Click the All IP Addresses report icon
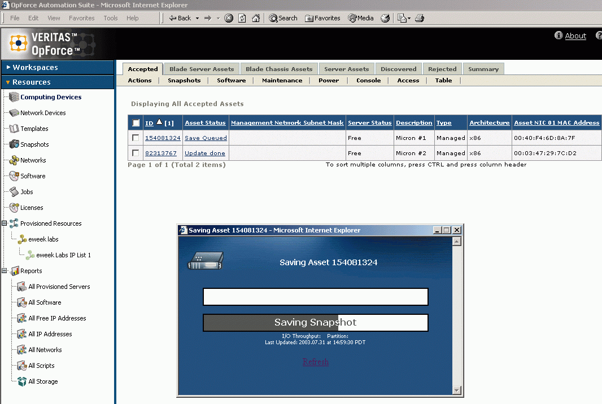This screenshot has height=404, width=602. coord(22,334)
